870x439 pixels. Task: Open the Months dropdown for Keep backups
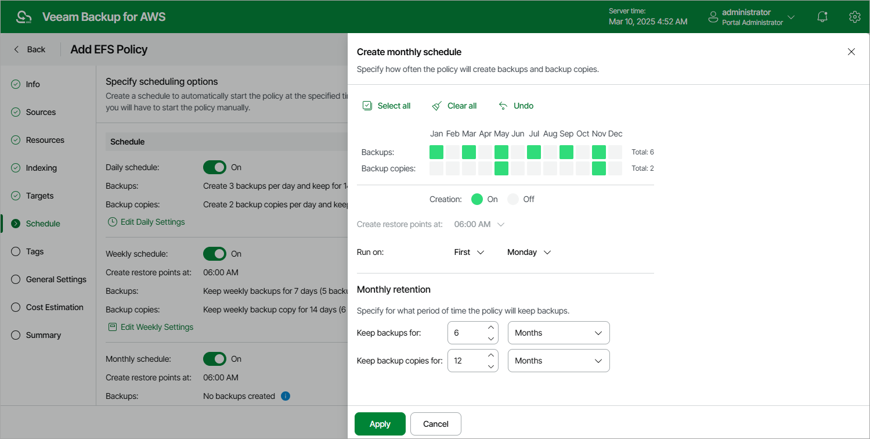tap(558, 332)
